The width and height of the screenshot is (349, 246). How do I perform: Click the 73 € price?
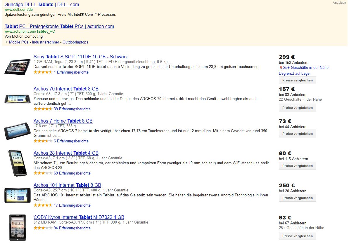point(285,121)
